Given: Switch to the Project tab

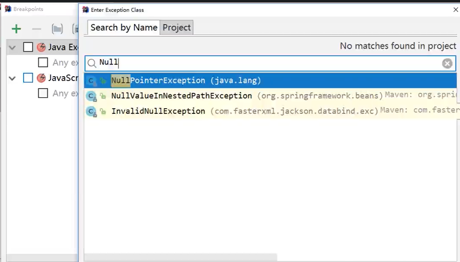Looking at the screenshot, I should click(x=176, y=27).
